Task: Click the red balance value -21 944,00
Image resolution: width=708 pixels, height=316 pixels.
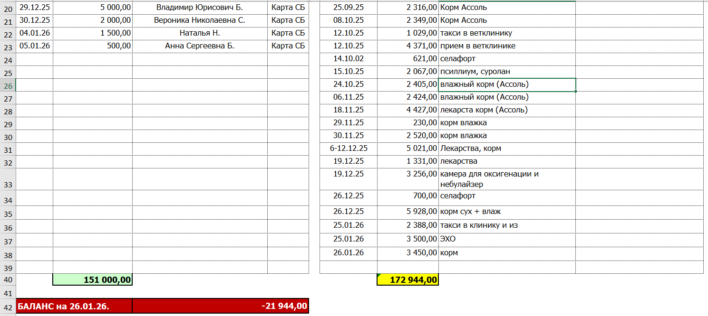Action: coord(220,306)
